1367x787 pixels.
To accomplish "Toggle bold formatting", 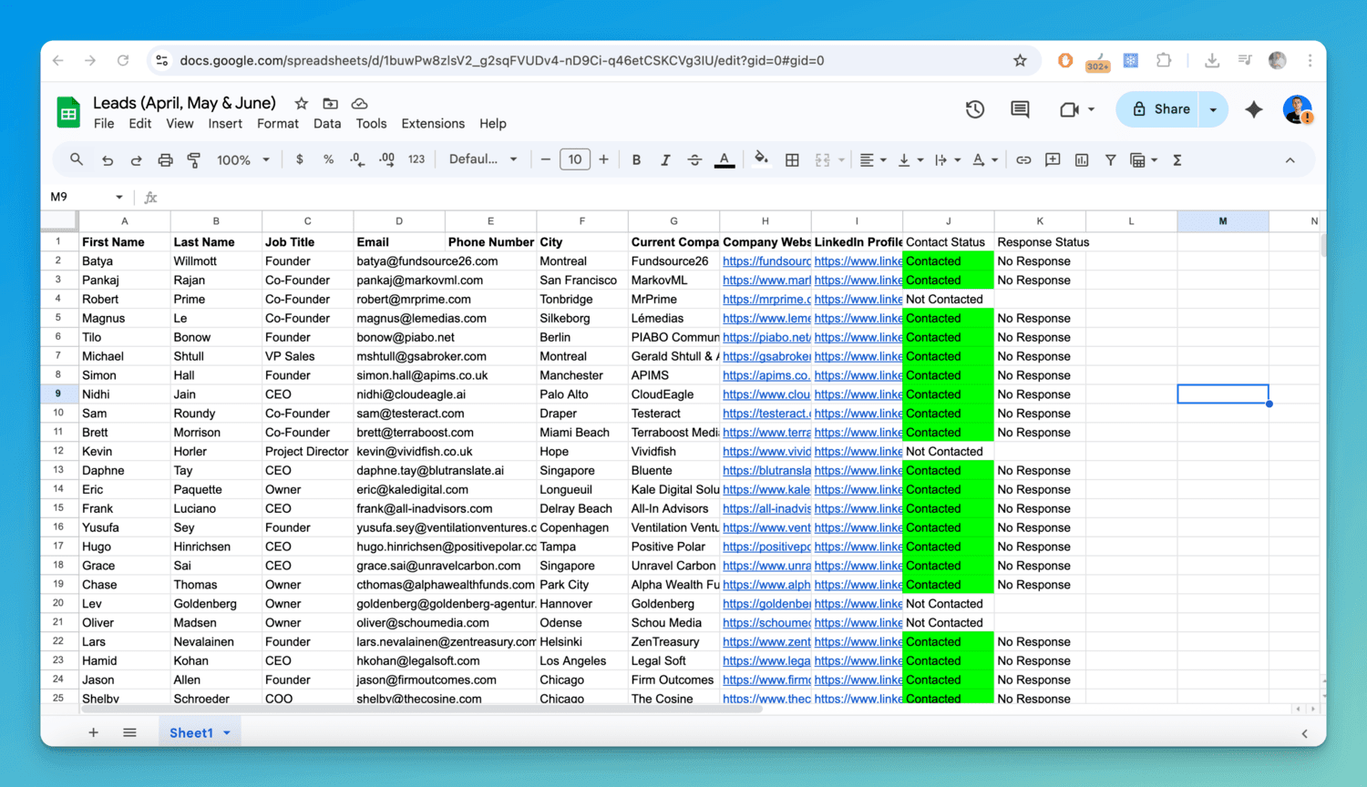I will point(636,160).
